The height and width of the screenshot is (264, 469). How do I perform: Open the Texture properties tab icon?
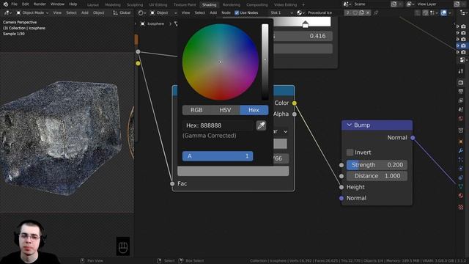[x=461, y=207]
